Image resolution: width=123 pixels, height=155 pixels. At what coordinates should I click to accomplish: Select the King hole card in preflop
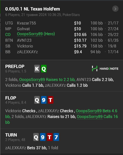tap(37, 68)
